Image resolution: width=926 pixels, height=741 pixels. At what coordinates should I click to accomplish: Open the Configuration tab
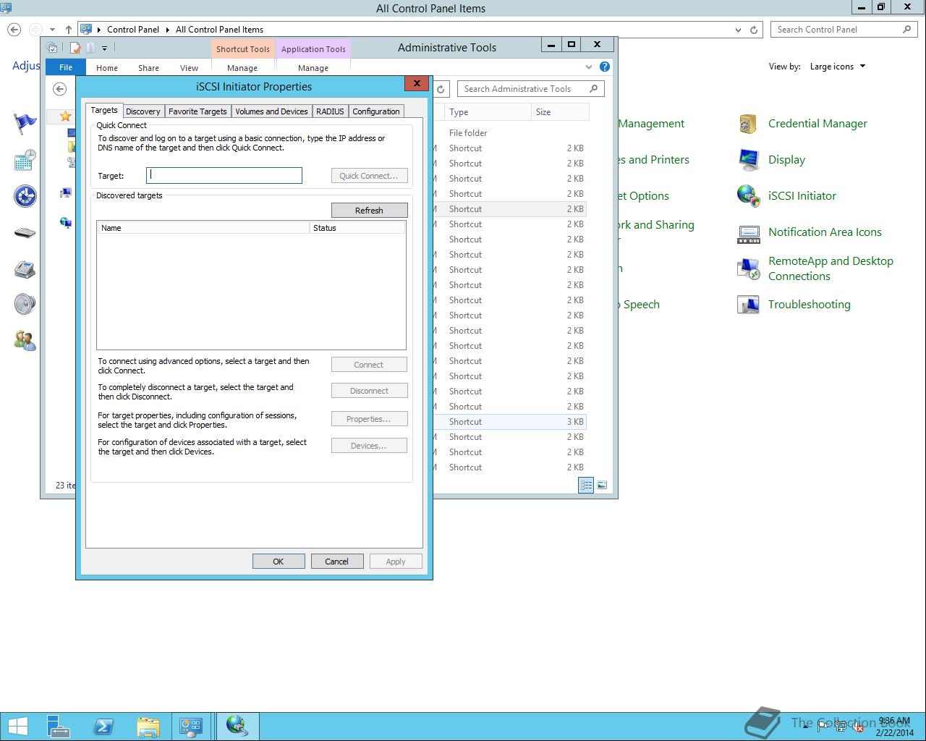point(375,111)
